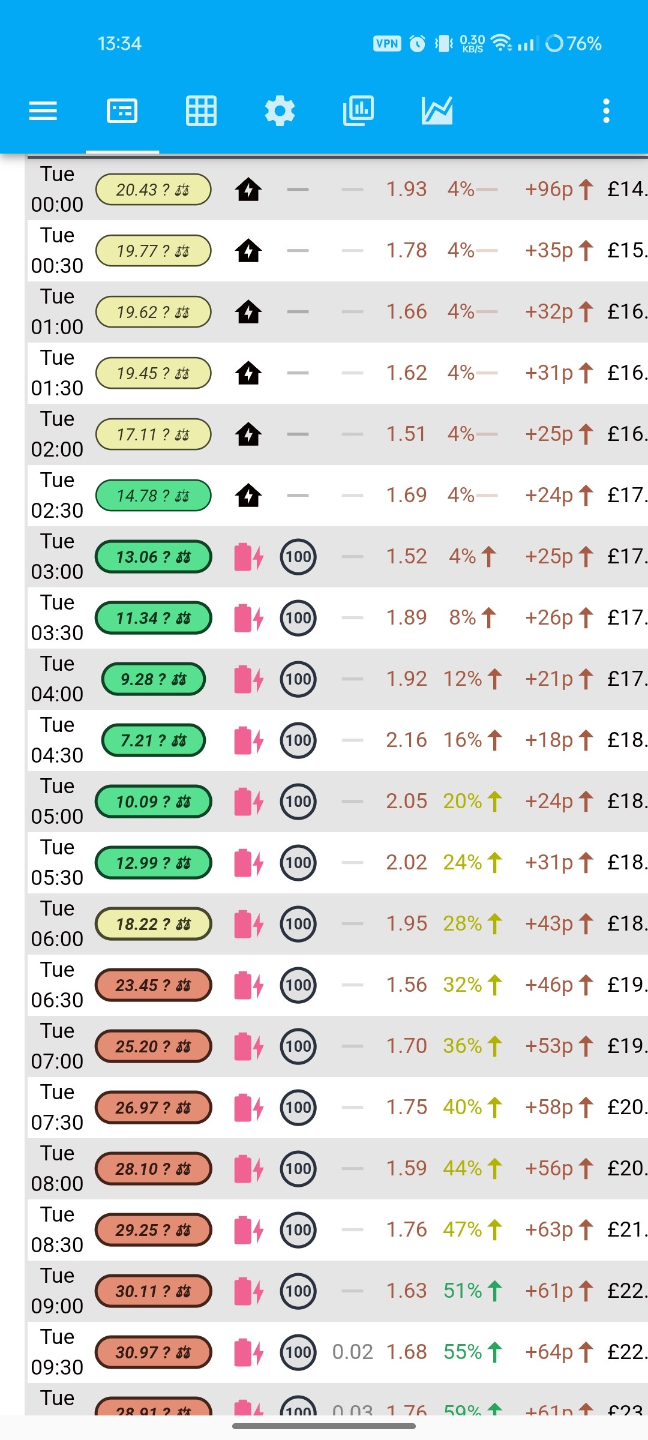Tap the 100 charge limit circle at Tue 05:00
This screenshot has width=648, height=1440.
tap(298, 802)
